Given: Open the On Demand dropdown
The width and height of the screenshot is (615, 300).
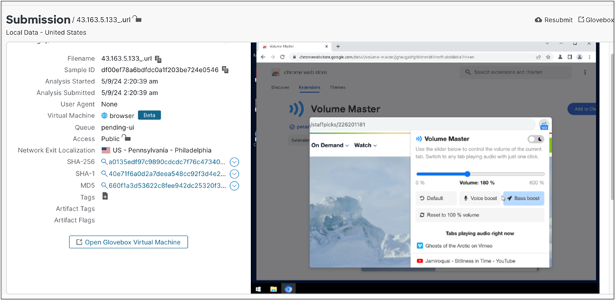Looking at the screenshot, I should [330, 145].
